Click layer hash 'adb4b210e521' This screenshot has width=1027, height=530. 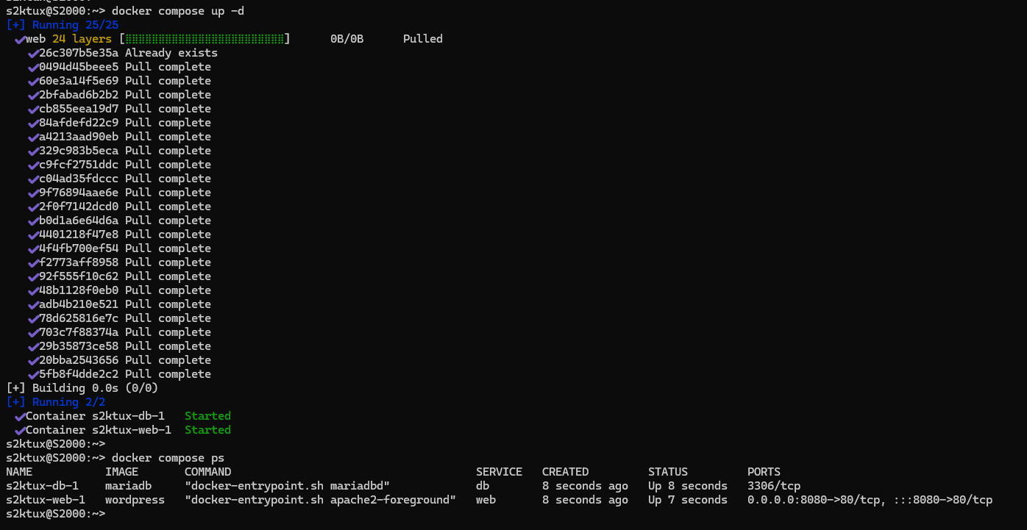tap(79, 304)
